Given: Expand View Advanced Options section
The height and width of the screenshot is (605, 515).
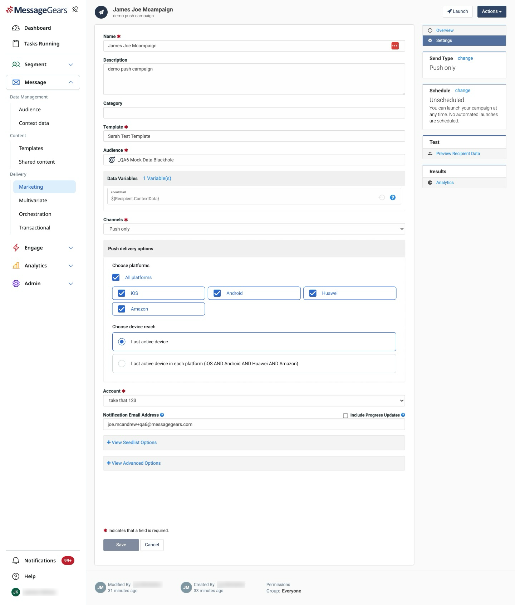Looking at the screenshot, I should 134,463.
